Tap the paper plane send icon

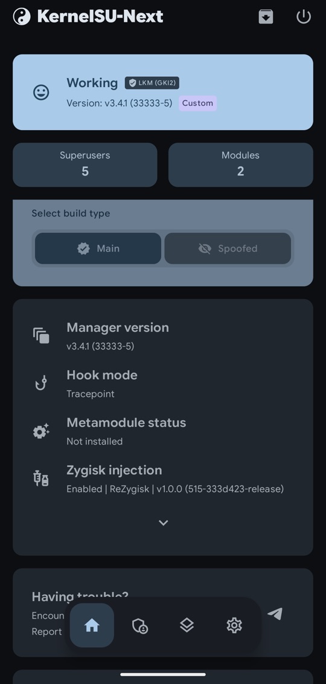[275, 613]
